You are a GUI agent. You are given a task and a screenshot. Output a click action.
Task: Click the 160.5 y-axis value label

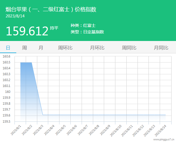7,62
